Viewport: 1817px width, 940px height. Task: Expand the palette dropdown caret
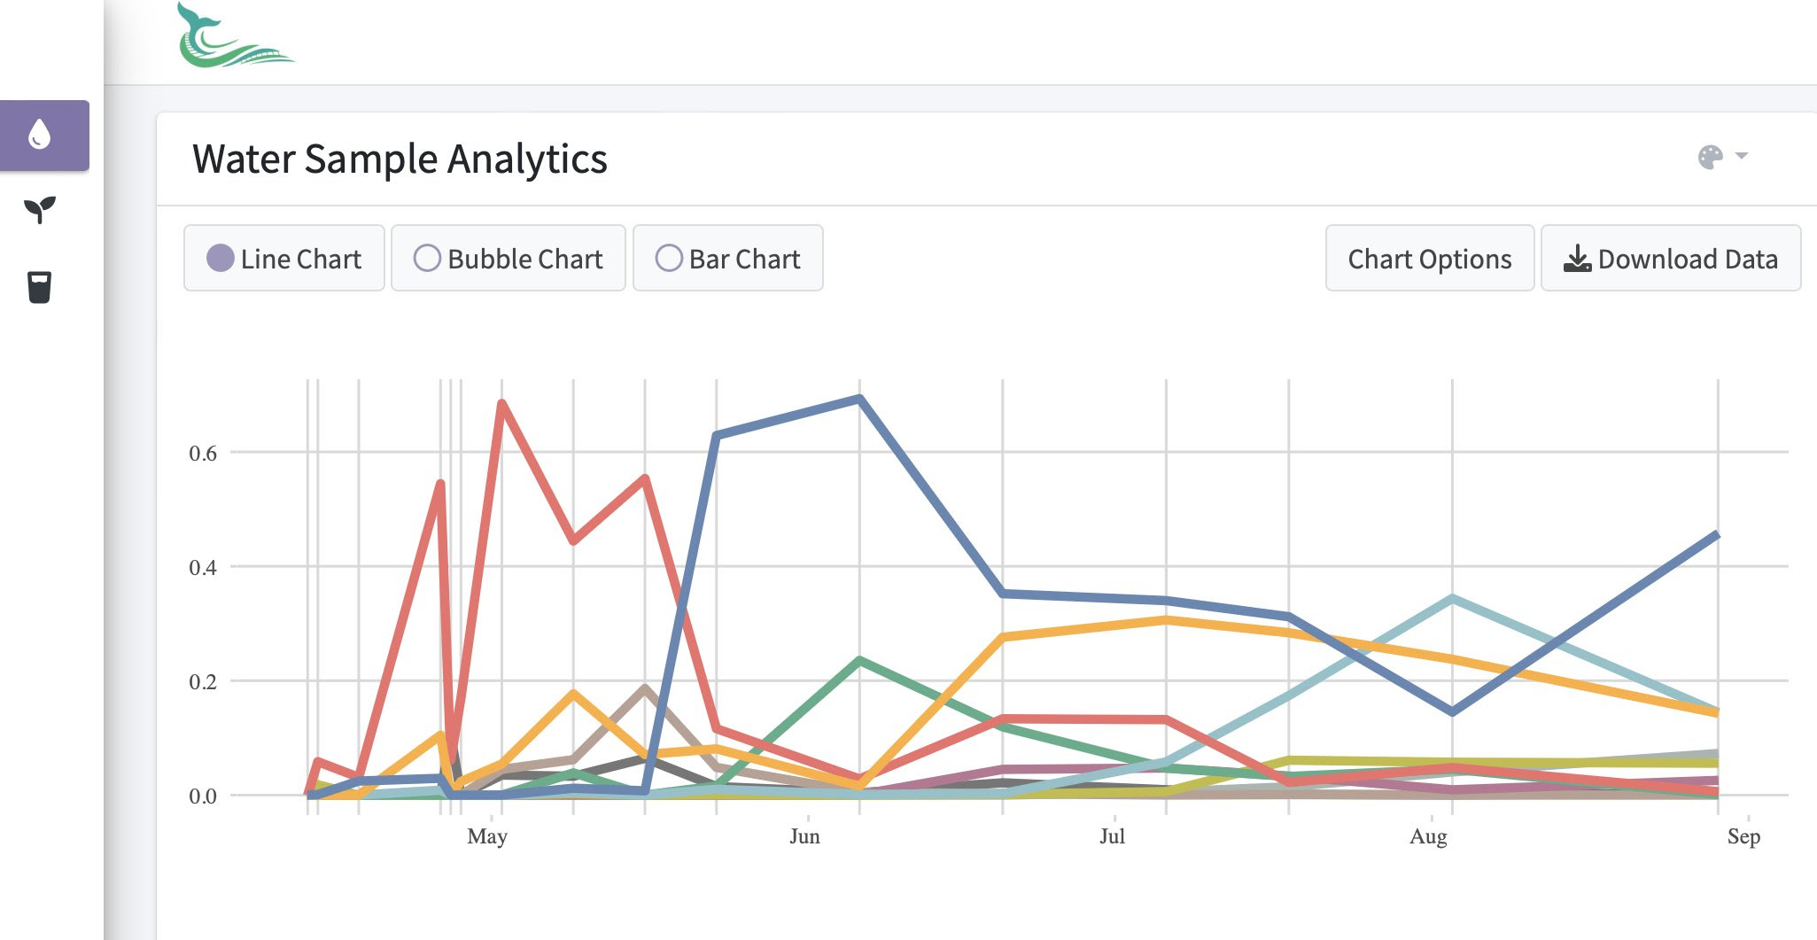(x=1742, y=156)
